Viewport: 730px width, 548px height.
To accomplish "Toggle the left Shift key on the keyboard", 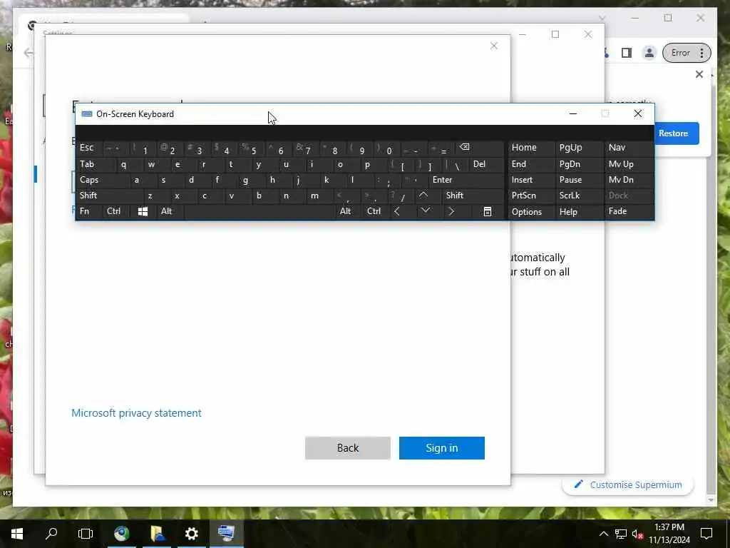I will (x=108, y=196).
